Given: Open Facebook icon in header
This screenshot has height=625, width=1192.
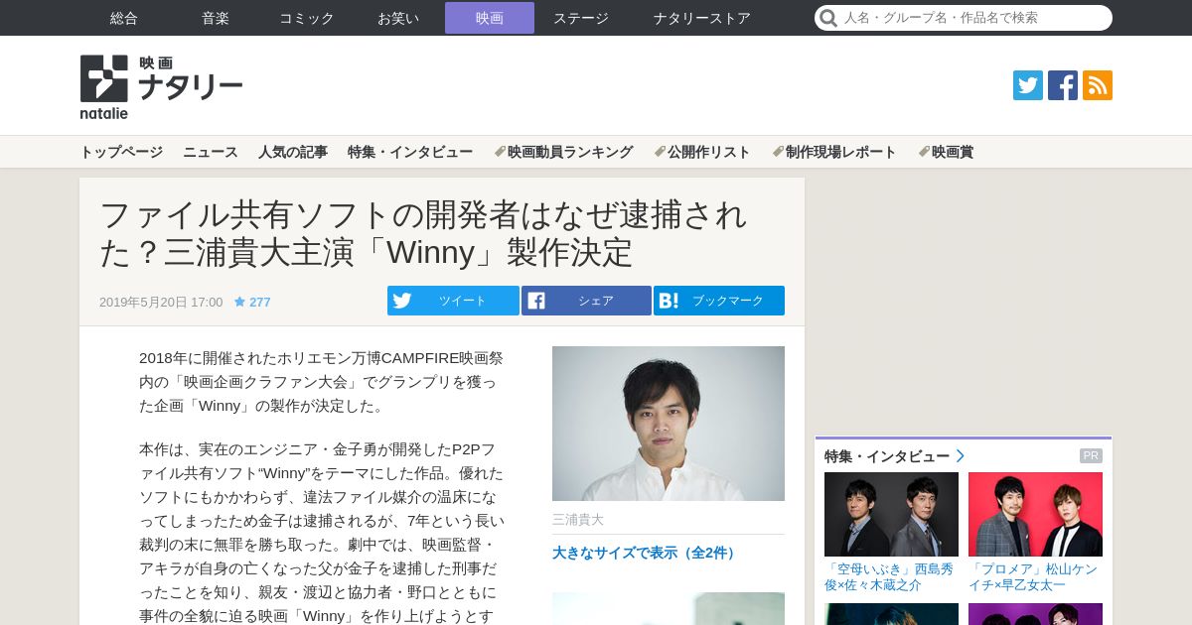Looking at the screenshot, I should [1063, 85].
